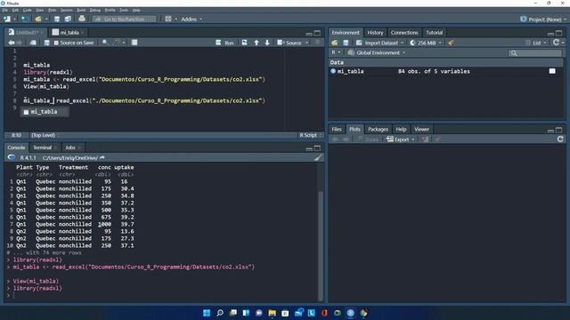This screenshot has width=570, height=320.
Task: Open the Viewer tab
Action: [421, 130]
